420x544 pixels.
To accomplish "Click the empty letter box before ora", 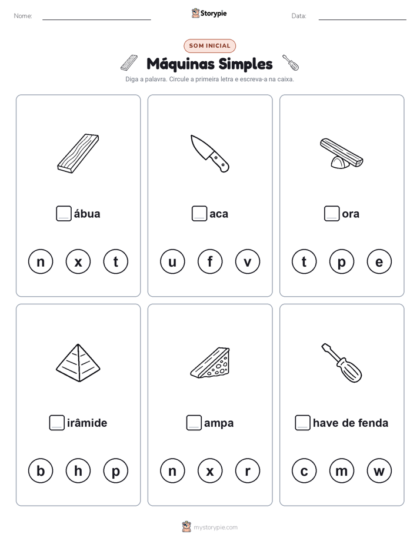I will pyautogui.click(x=332, y=213).
